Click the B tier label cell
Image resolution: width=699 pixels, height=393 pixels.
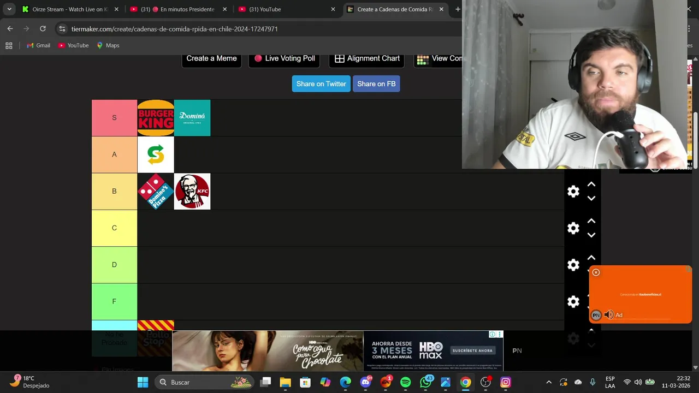[x=114, y=192]
